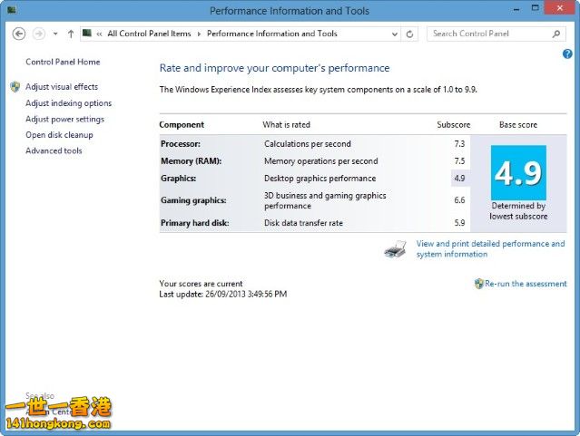The height and width of the screenshot is (436, 580).
Task: Click the shield icon beside Re-run the assessment
Action: tap(479, 284)
